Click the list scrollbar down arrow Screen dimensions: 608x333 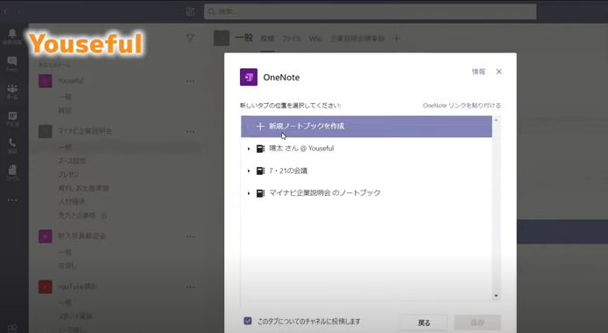[x=496, y=296]
